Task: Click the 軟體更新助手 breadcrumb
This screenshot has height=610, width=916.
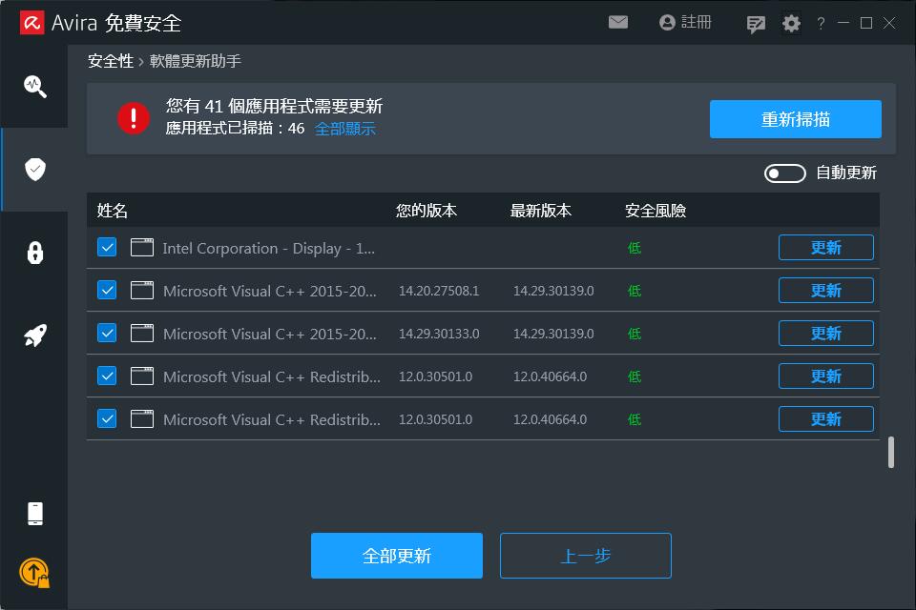Action: tap(195, 61)
